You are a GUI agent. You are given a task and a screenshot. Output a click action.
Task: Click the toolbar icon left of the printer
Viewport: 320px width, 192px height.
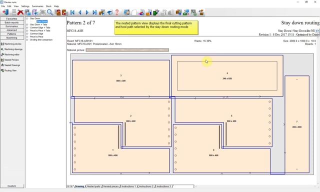[102, 12]
